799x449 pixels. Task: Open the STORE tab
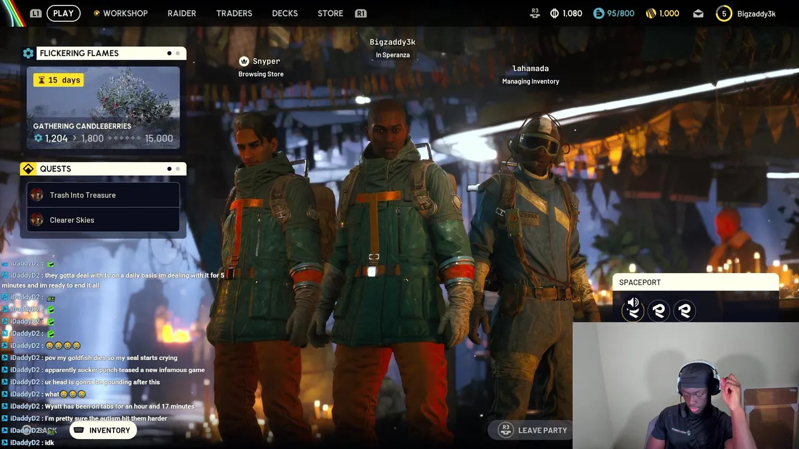coord(330,13)
